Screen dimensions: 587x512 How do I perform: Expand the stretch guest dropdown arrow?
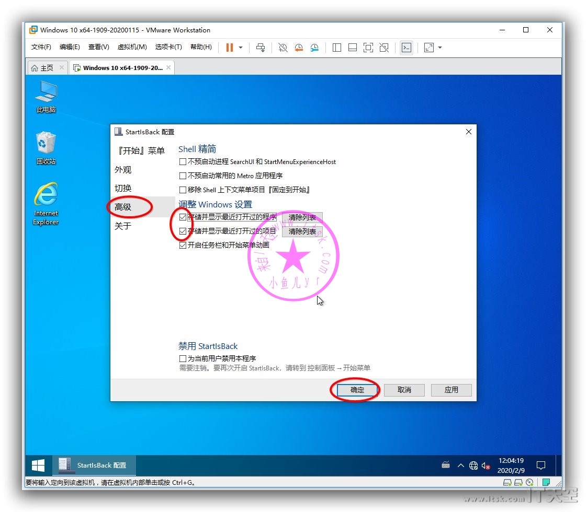point(440,48)
